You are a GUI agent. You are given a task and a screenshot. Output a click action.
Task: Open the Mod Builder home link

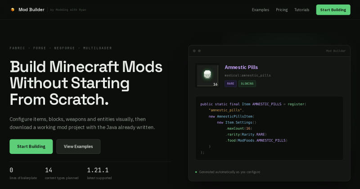coord(27,9)
